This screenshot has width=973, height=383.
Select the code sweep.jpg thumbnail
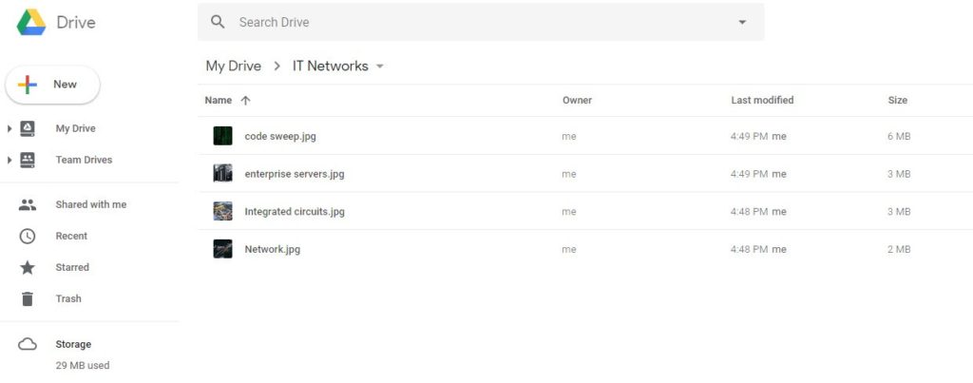[x=222, y=136]
